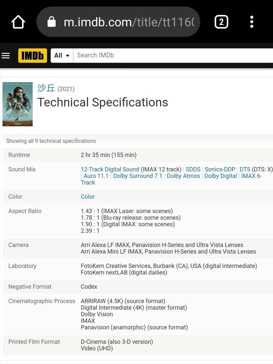This screenshot has height=364, width=273.
Task: Open the Sonics-DDP link
Action: pyautogui.click(x=220, y=169)
